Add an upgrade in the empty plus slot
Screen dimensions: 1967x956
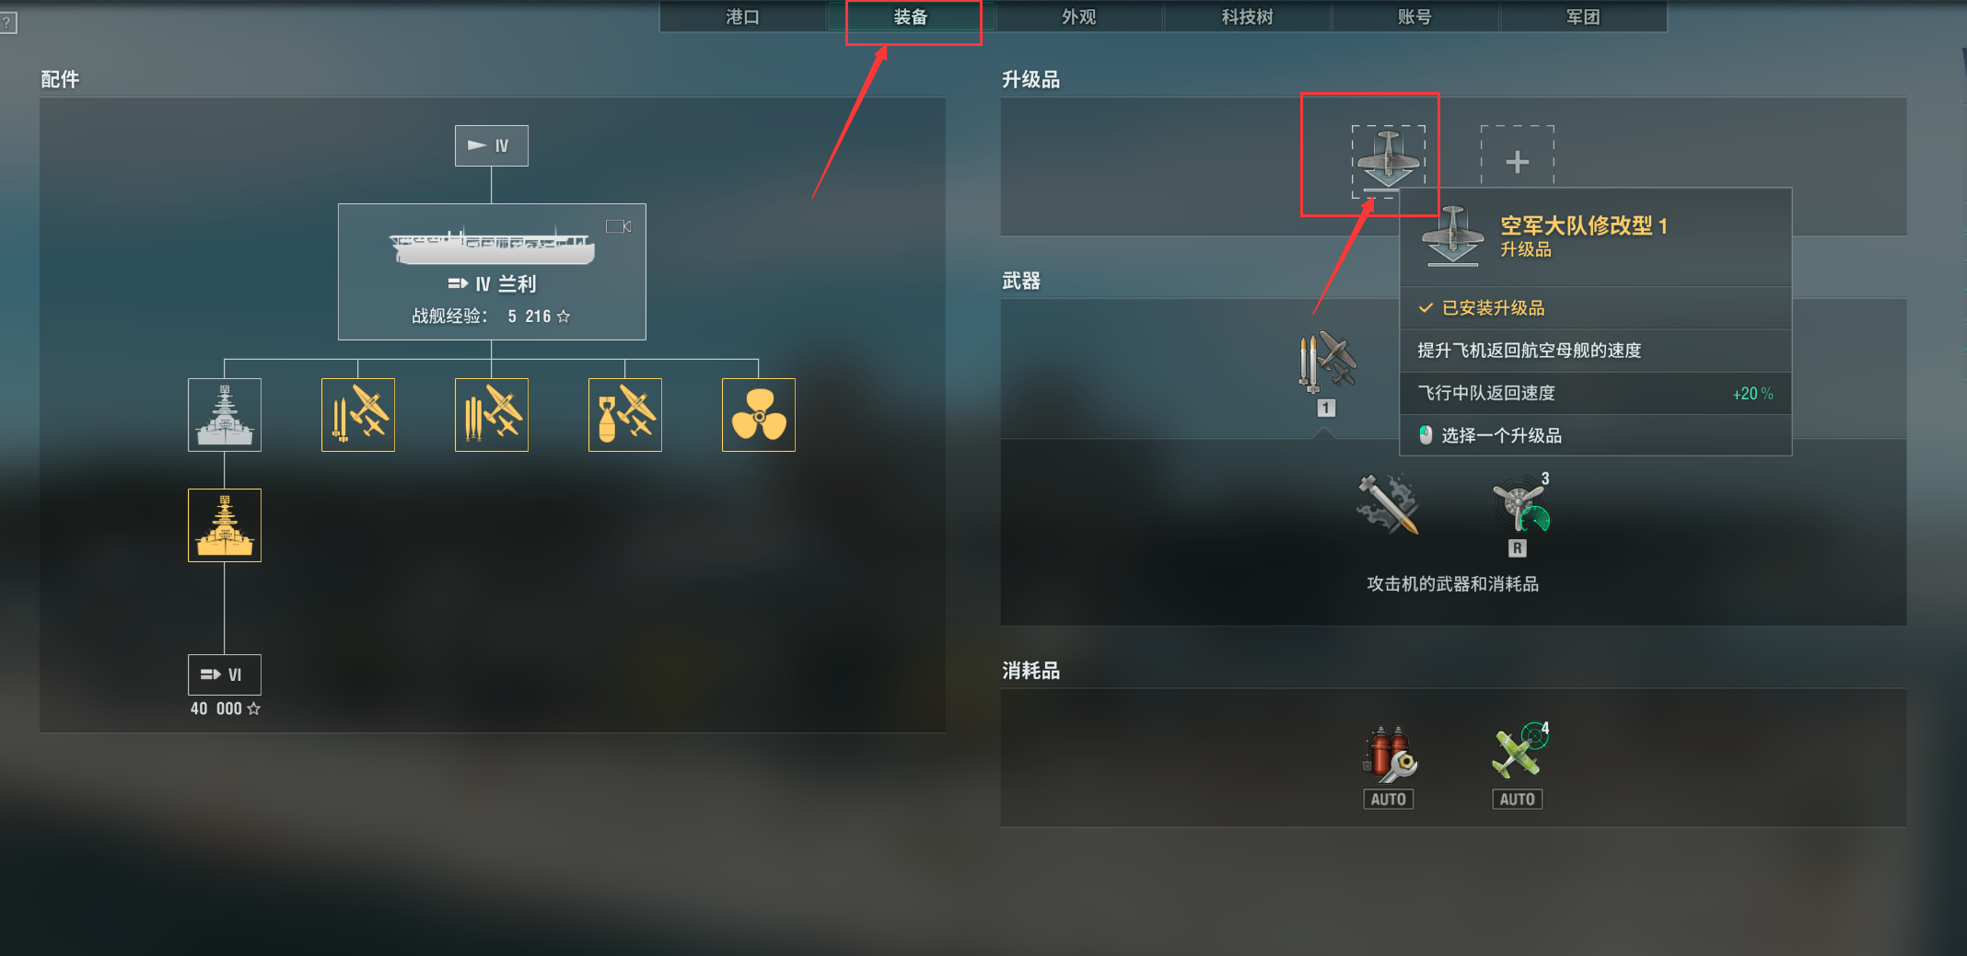point(1517,161)
